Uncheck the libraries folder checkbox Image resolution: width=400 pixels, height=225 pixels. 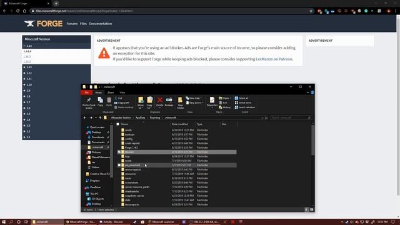pyautogui.click(x=119, y=152)
